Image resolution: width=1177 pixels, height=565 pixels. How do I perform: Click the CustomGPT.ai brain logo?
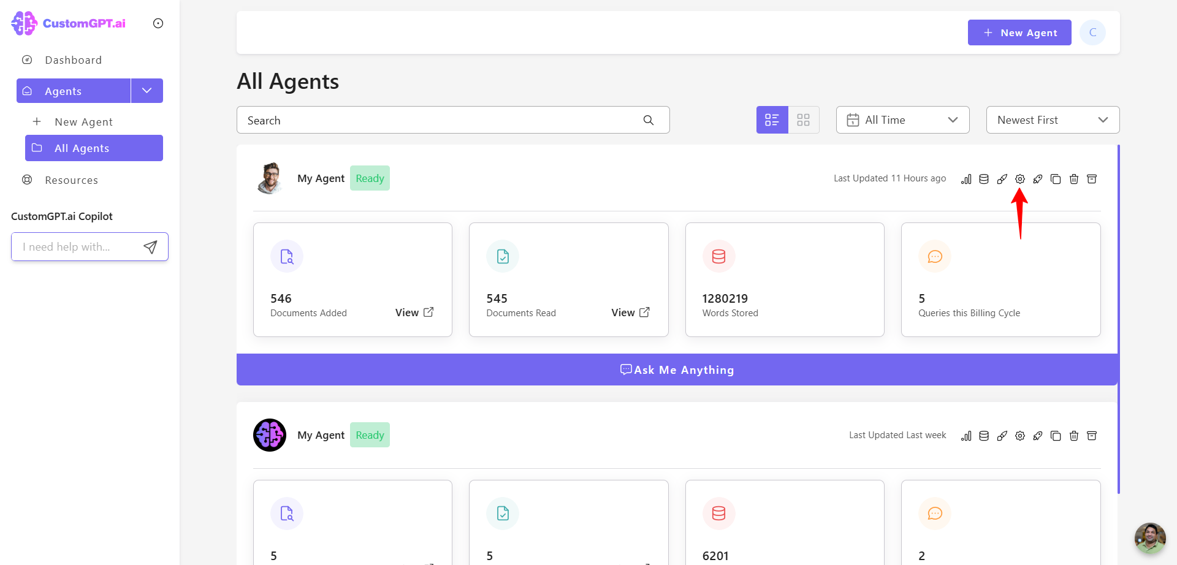click(x=25, y=23)
